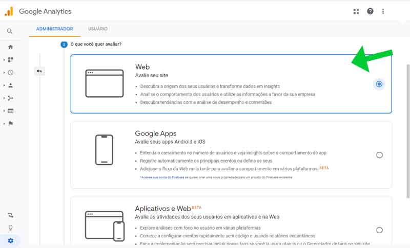Image resolution: width=410 pixels, height=248 pixels.
Task: Open Discover lightbulb icon in sidebar
Action: click(10, 228)
